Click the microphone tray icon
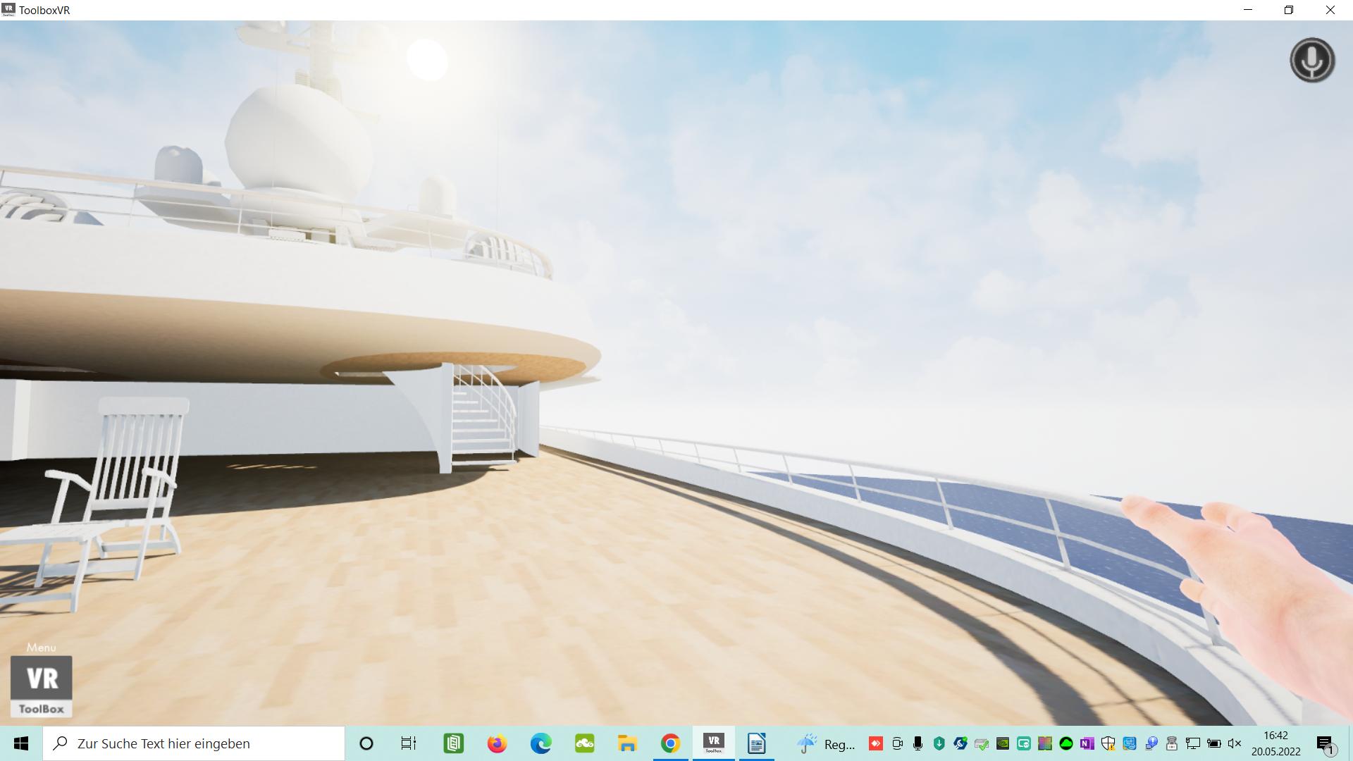 (918, 743)
